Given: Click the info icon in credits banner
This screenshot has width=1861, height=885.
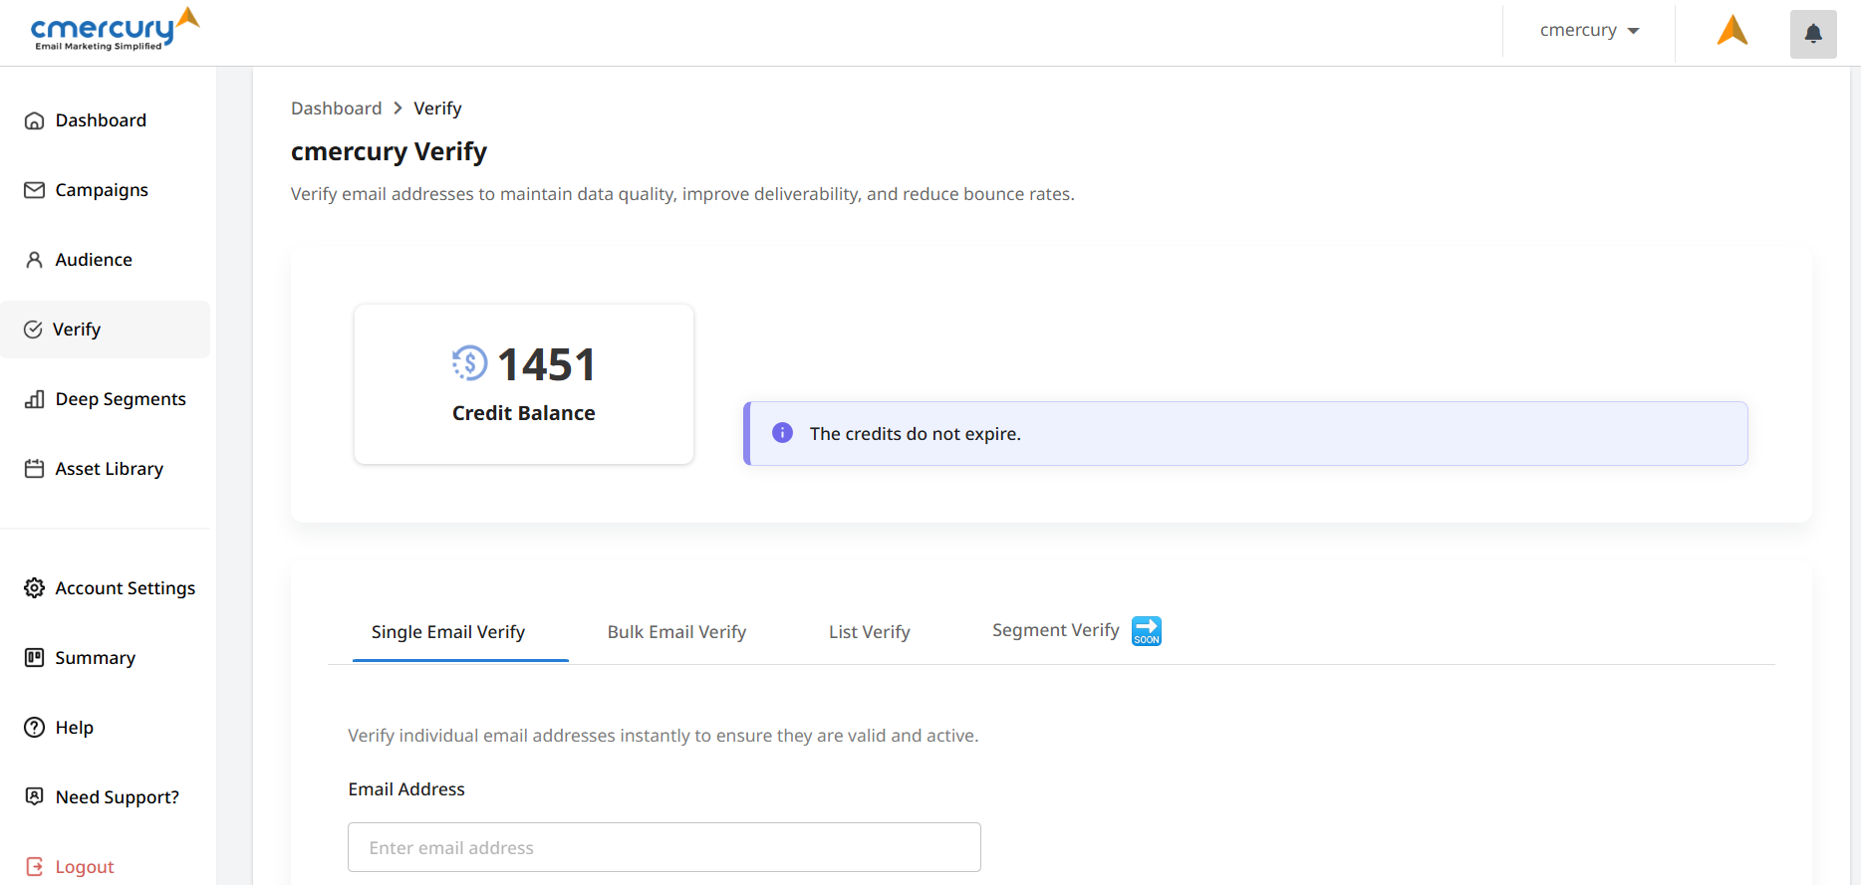Looking at the screenshot, I should pos(783,433).
